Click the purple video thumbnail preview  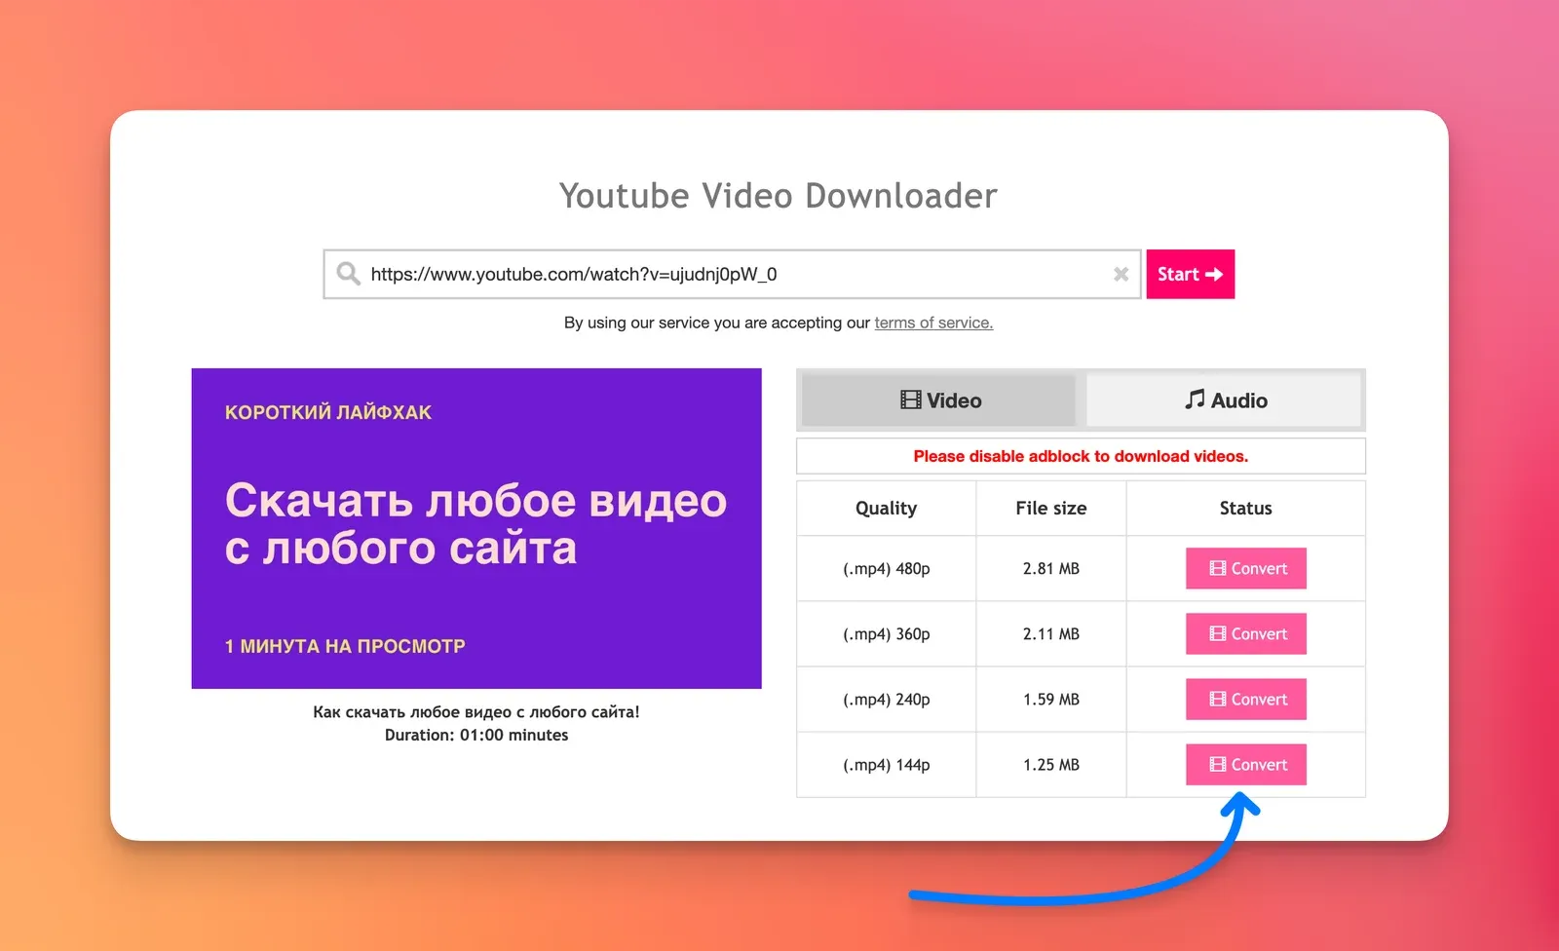pos(476,528)
